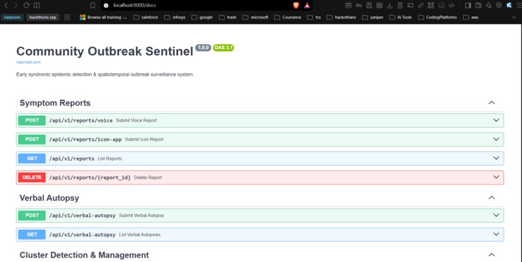Switch to the nasscom tab group
This screenshot has width=522, height=262.
pos(12,17)
